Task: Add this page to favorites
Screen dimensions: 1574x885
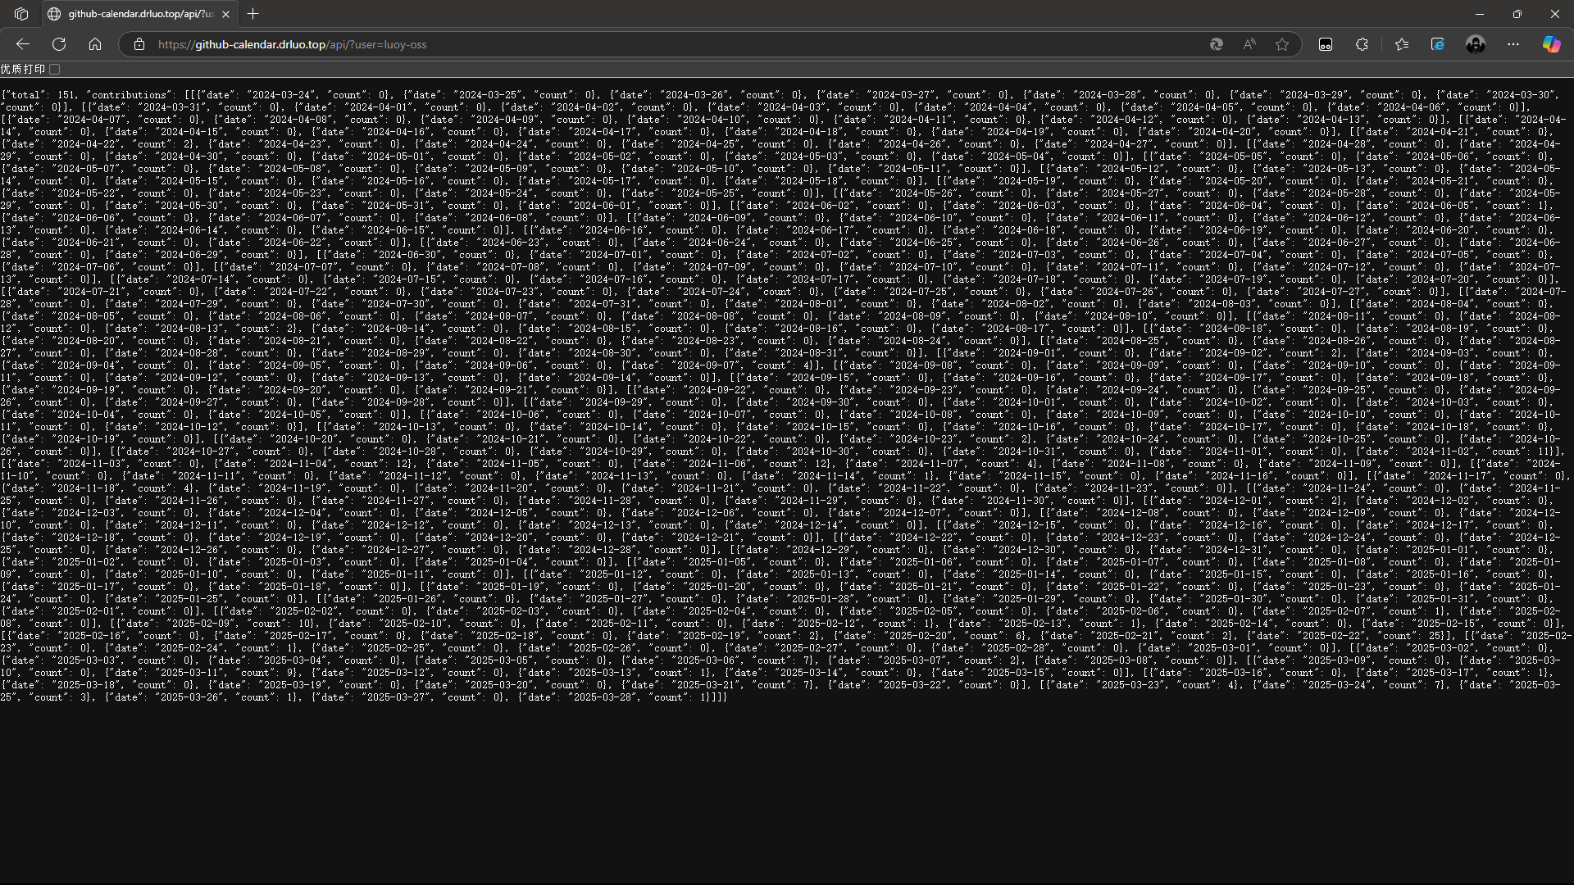Action: [1282, 44]
